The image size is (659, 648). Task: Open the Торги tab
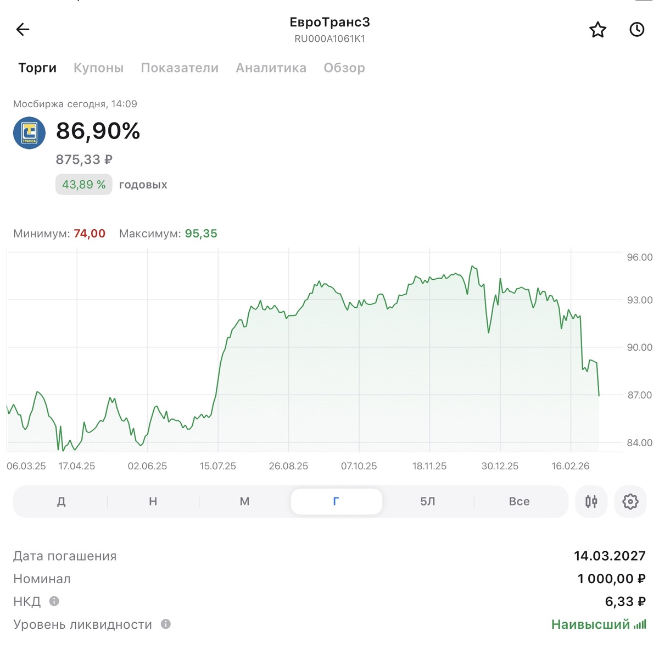(x=37, y=68)
